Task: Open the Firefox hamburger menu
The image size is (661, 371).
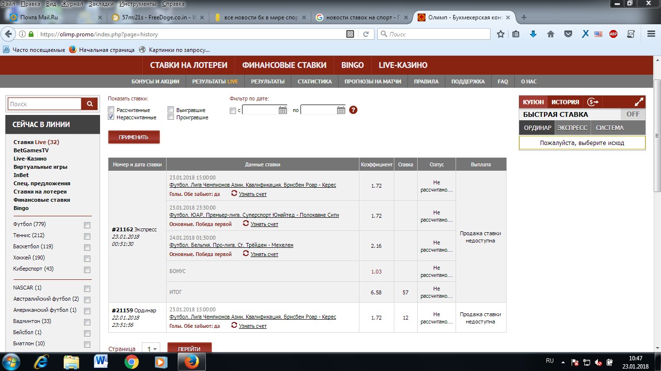Action: [651, 34]
